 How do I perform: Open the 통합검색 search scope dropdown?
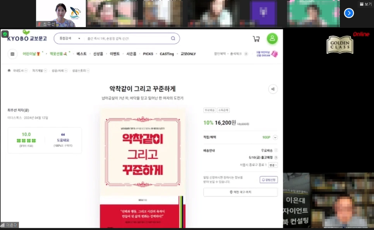click(x=69, y=38)
